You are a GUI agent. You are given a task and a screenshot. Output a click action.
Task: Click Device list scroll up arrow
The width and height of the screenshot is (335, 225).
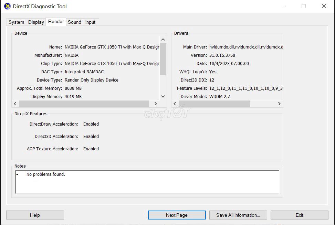coord(163,40)
